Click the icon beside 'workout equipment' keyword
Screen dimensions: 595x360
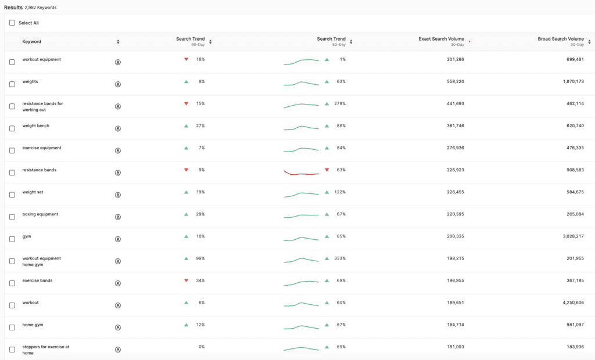click(118, 62)
